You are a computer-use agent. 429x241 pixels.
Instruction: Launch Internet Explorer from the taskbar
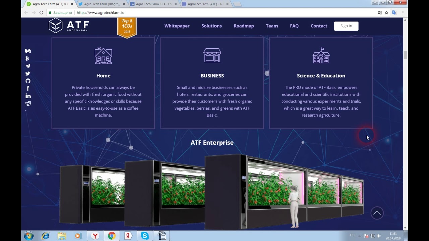point(45,236)
